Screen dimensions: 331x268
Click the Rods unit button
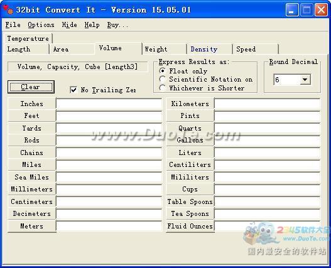(x=31, y=140)
